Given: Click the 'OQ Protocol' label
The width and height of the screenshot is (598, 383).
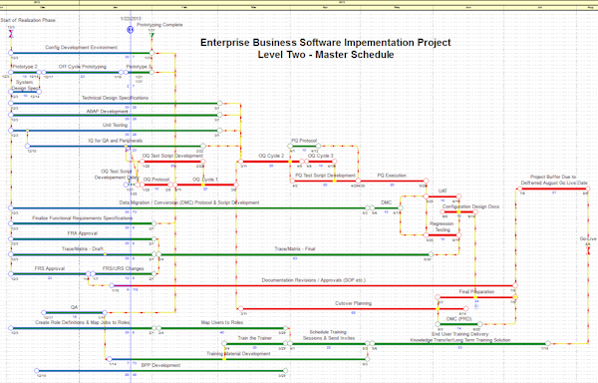Looking at the screenshot, I should [156, 180].
